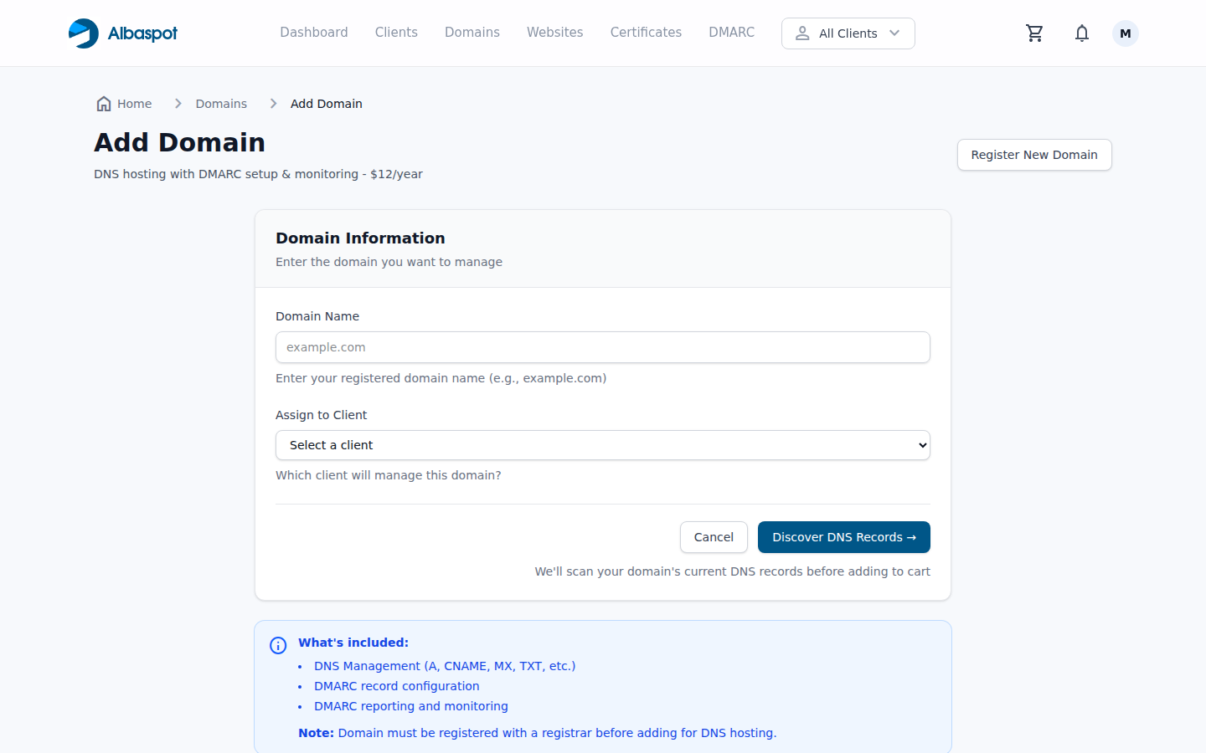Viewport: 1206px width, 753px height.
Task: Open the Select a client dropdown
Action: [603, 445]
